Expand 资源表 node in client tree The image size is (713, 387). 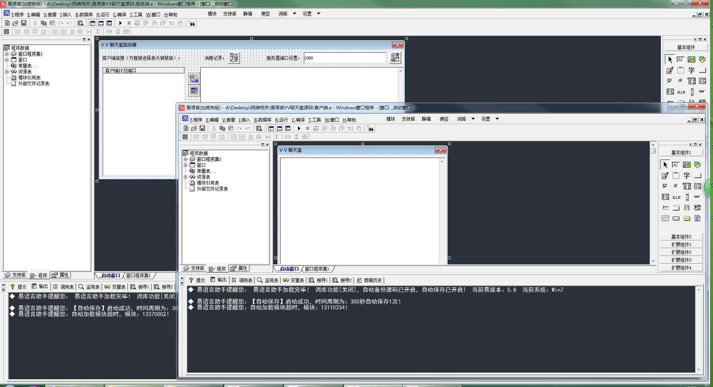pos(186,177)
